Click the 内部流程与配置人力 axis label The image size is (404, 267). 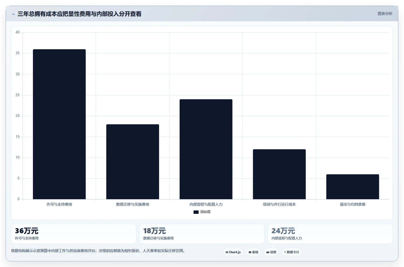click(206, 204)
